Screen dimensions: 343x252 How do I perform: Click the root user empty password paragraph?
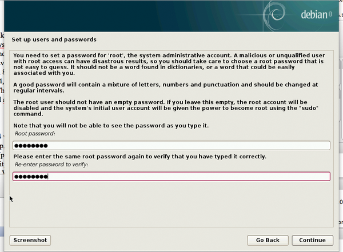point(166,108)
